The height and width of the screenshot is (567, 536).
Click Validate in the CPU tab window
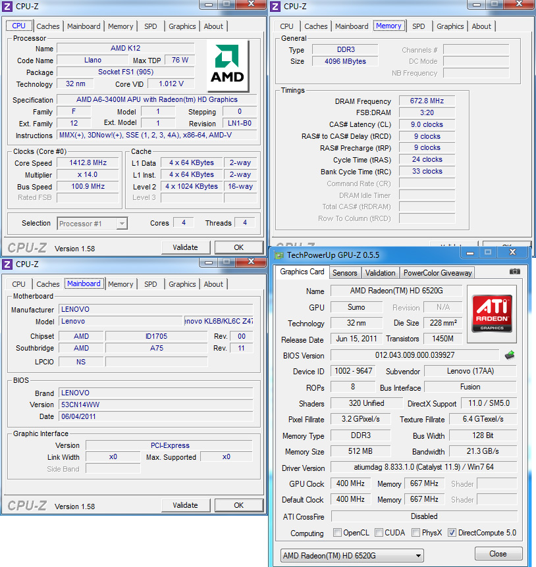tap(185, 247)
